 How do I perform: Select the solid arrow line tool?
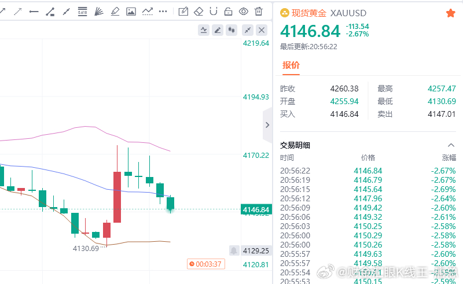pos(2,12)
